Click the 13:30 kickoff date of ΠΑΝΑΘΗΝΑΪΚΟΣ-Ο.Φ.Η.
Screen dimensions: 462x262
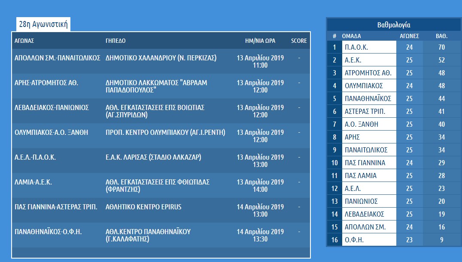coord(260,235)
